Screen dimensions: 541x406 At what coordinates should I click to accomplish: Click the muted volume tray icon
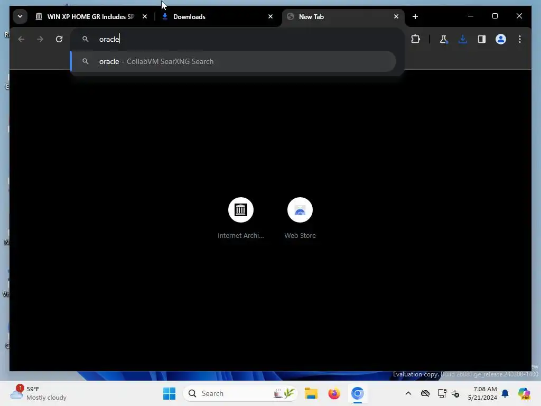tap(455, 393)
